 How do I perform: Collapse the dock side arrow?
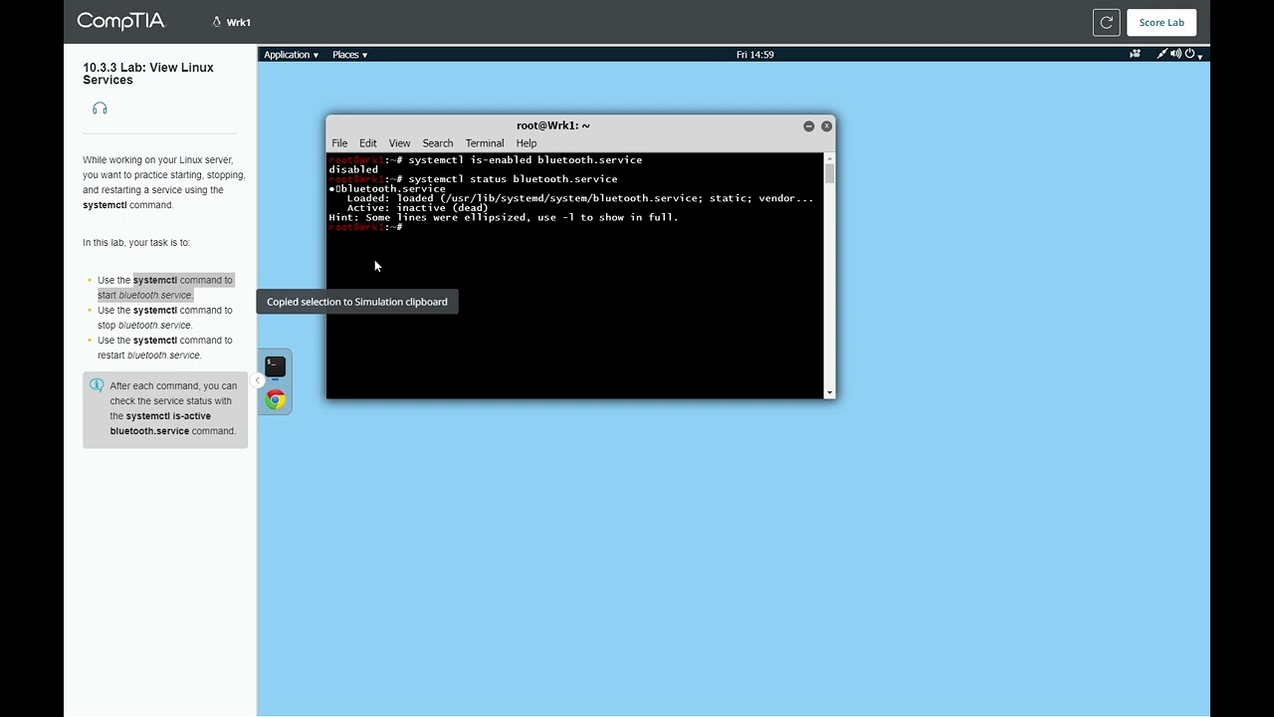257,380
